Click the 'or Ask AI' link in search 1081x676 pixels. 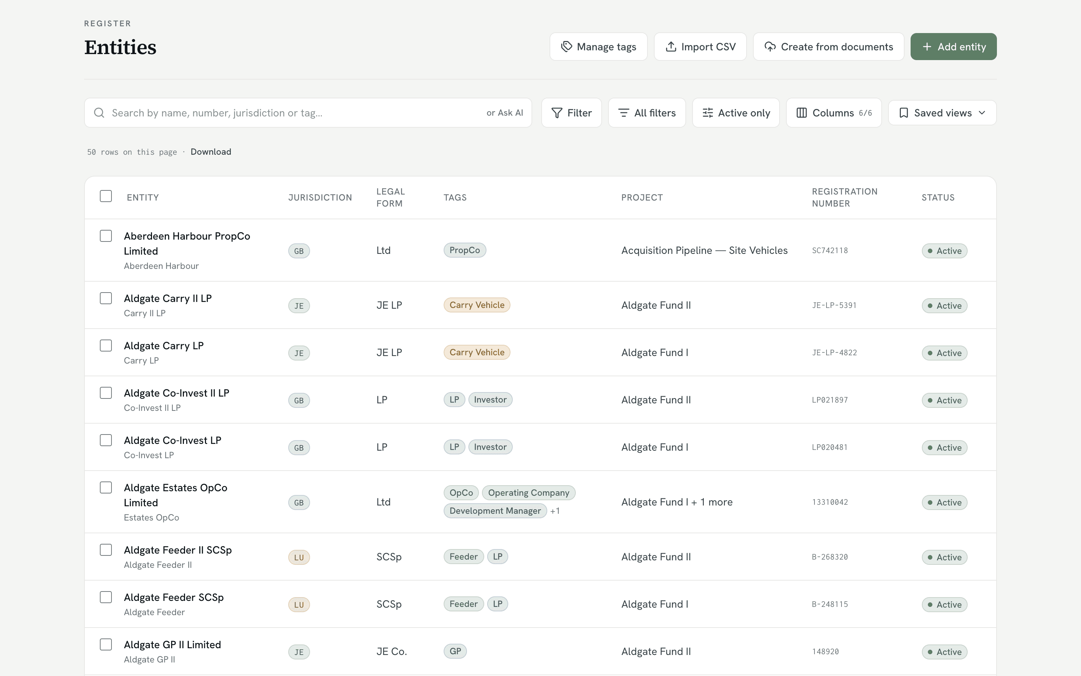tap(504, 113)
